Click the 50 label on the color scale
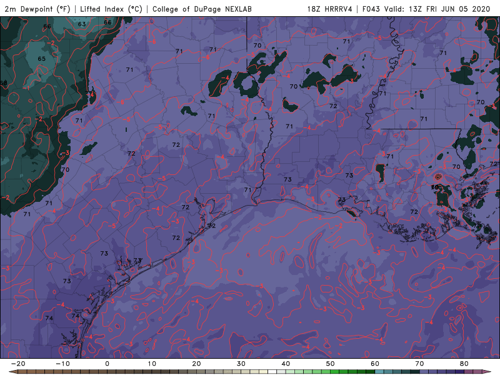The width and height of the screenshot is (500, 375). pos(331,364)
